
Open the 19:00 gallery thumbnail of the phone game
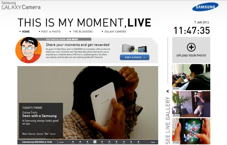coord(191,131)
